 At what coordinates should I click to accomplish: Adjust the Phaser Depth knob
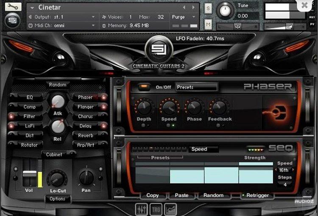click(144, 108)
